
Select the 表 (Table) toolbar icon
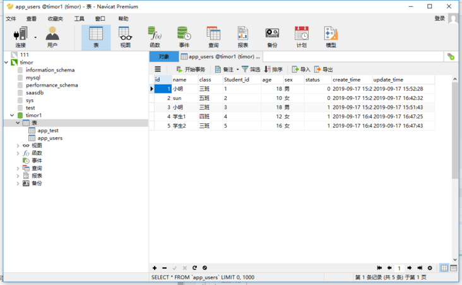[x=96, y=37]
